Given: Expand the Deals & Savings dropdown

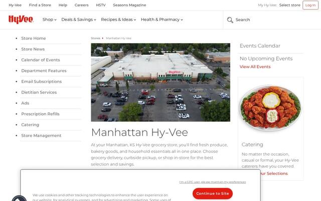Looking at the screenshot, I should 79,20.
